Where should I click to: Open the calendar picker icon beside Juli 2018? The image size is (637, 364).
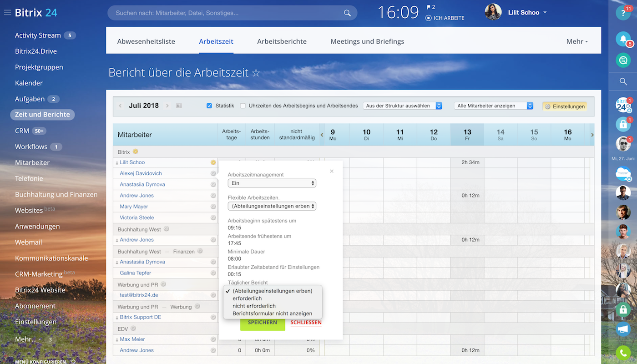point(179,106)
